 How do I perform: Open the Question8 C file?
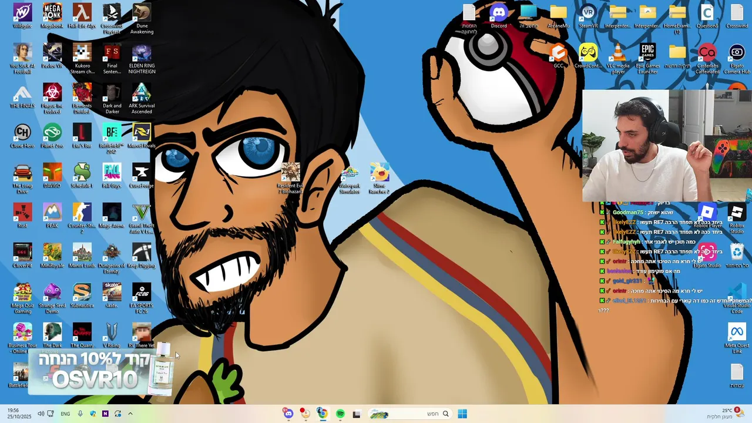coord(707,16)
